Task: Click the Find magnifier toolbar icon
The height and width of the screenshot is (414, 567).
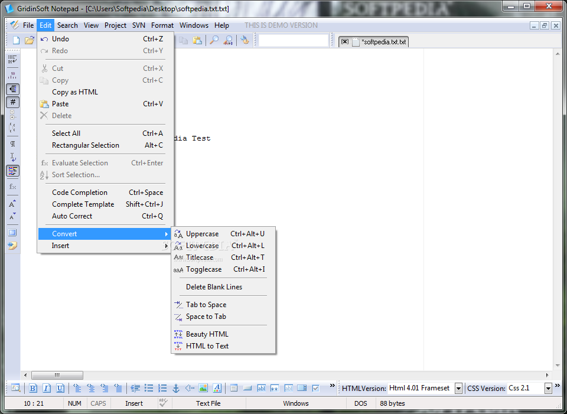Action: [x=214, y=40]
